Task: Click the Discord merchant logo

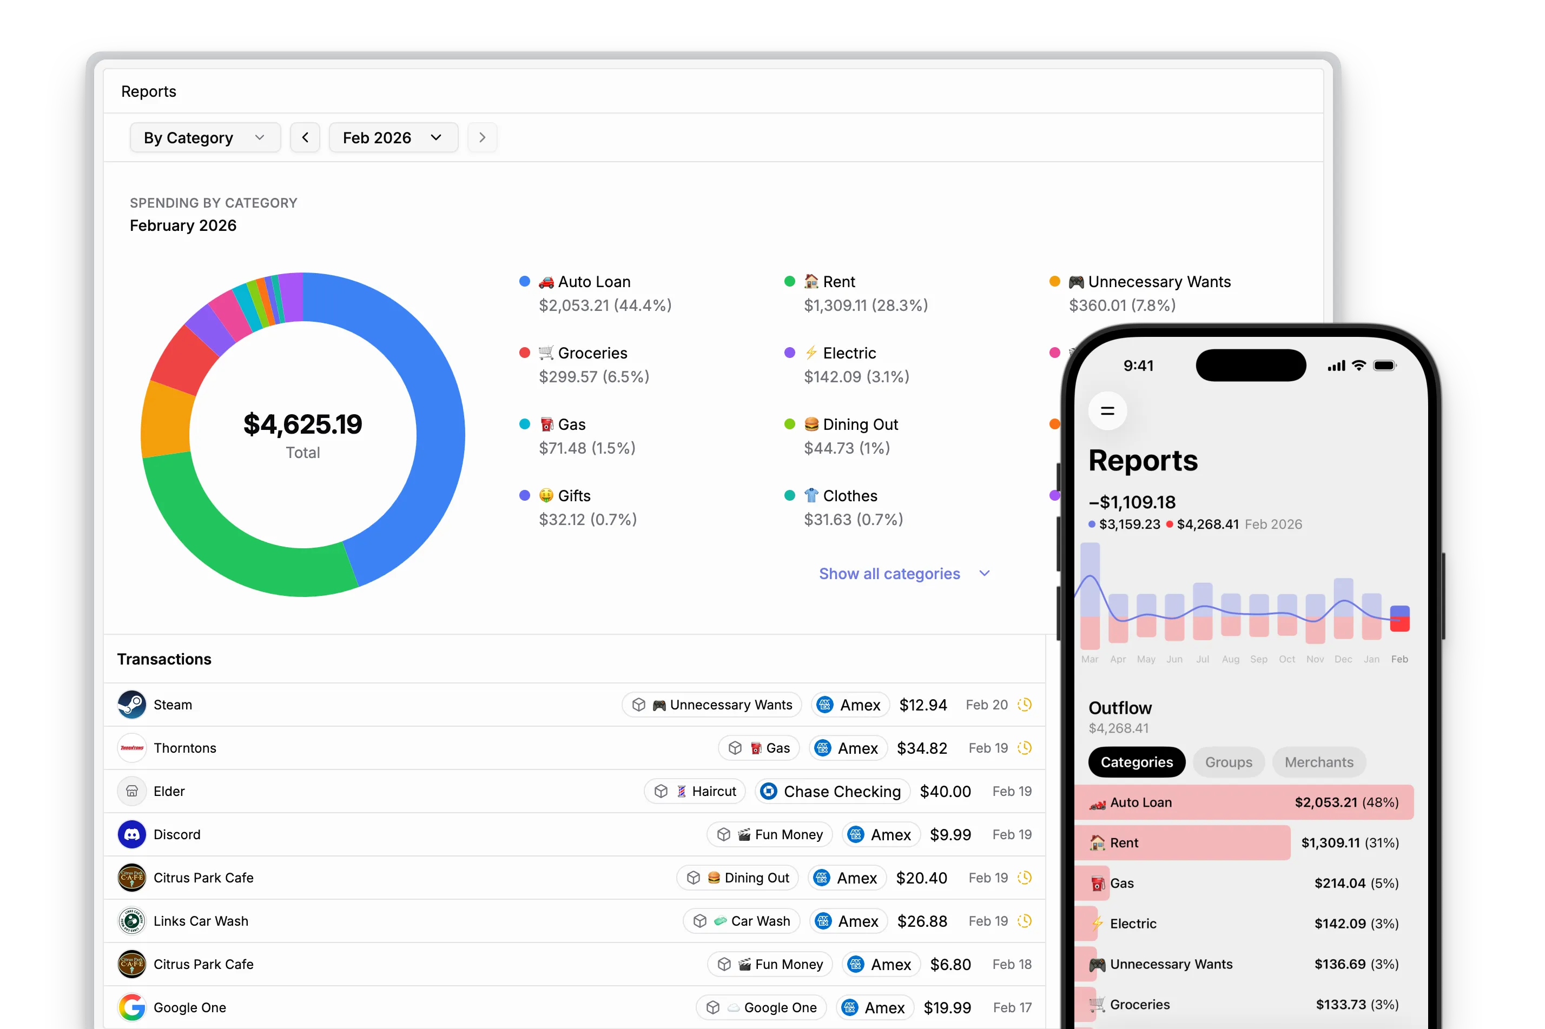Action: [x=131, y=834]
